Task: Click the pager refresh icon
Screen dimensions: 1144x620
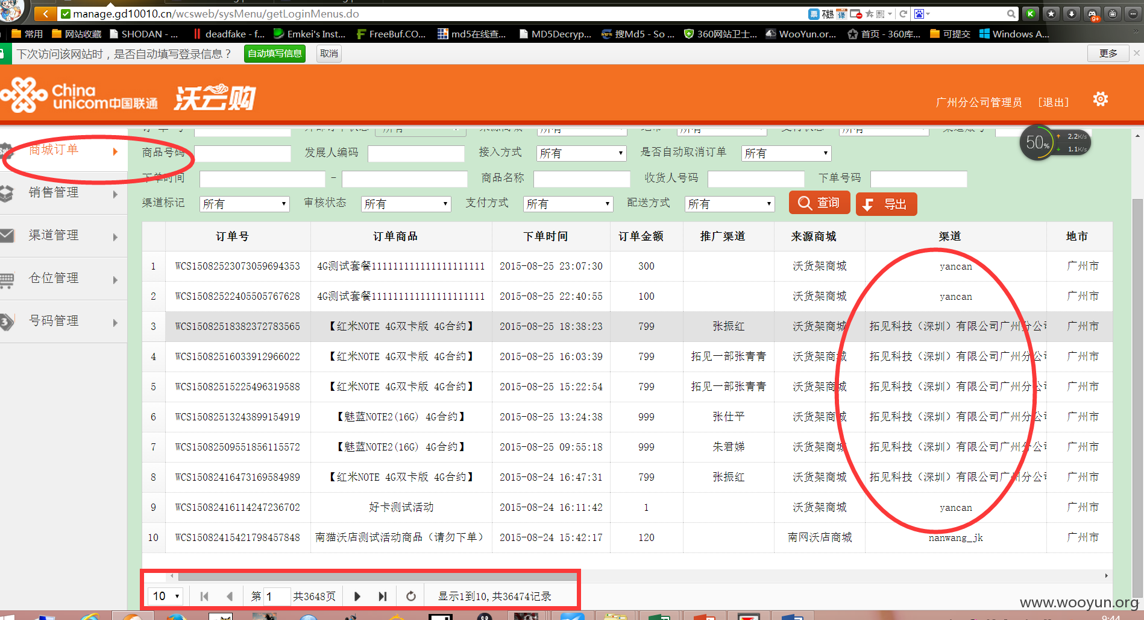Action: pos(411,596)
